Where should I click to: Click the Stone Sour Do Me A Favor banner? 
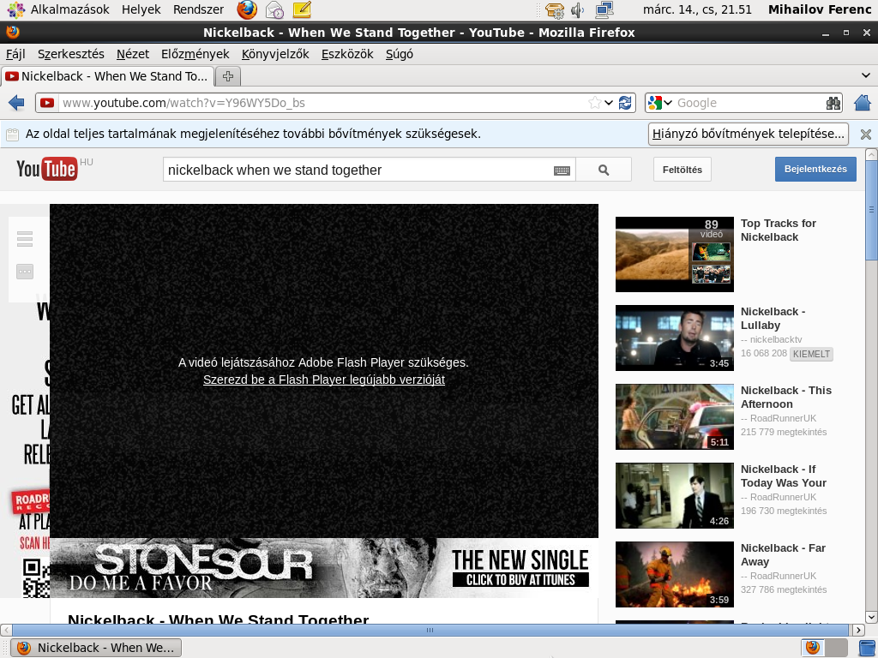pos(324,568)
